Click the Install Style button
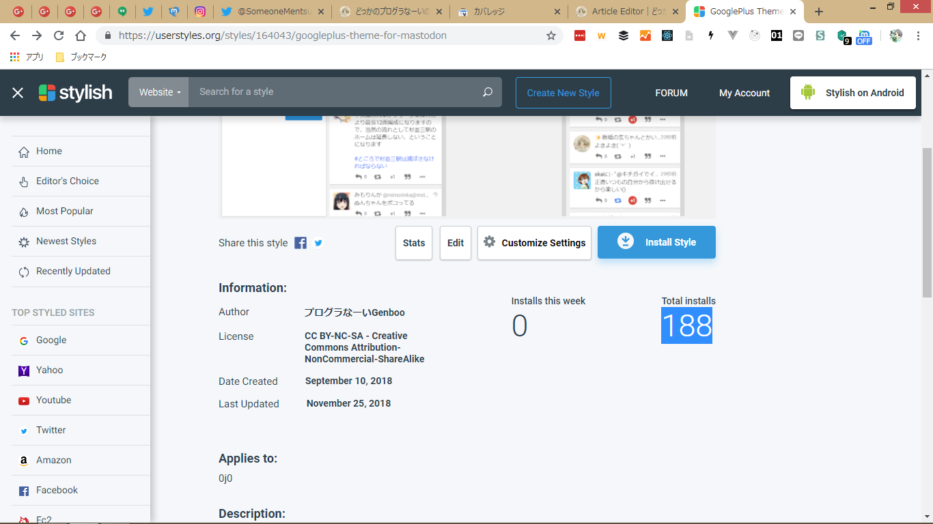 click(656, 242)
